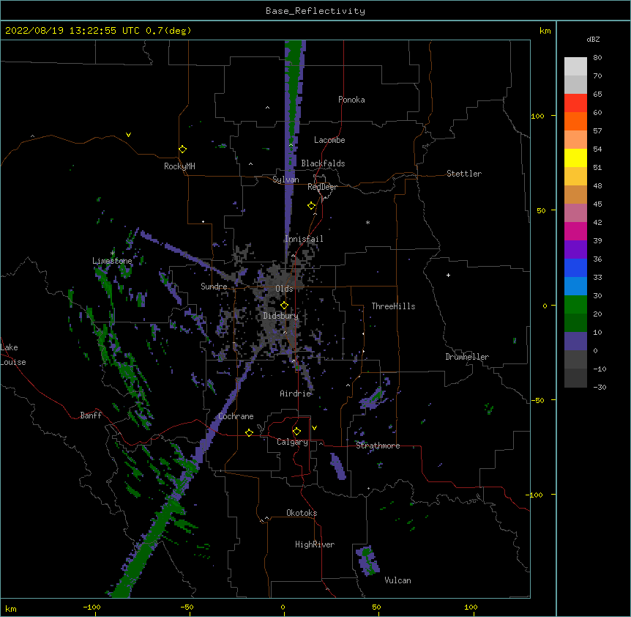Viewport: 631px width, 617px height.
Task: Click the white asterisk east of Innisfail
Action: coord(367,223)
